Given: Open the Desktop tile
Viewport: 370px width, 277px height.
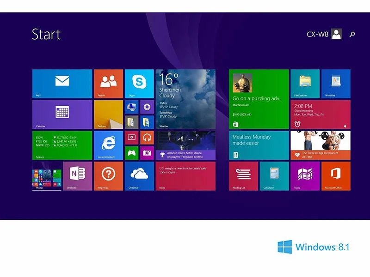Looking at the screenshot, I should [109, 114].
